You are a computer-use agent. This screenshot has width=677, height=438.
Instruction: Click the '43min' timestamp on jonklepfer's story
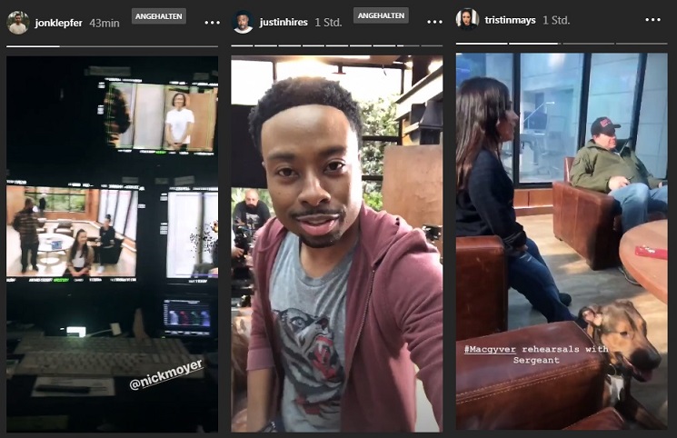(105, 24)
